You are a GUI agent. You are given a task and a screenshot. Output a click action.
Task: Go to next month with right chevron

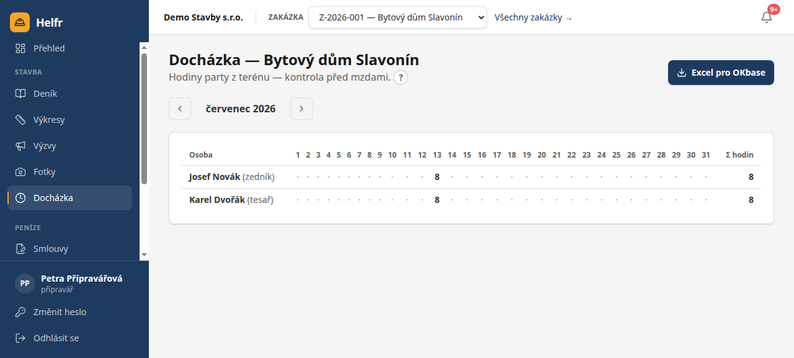(301, 109)
